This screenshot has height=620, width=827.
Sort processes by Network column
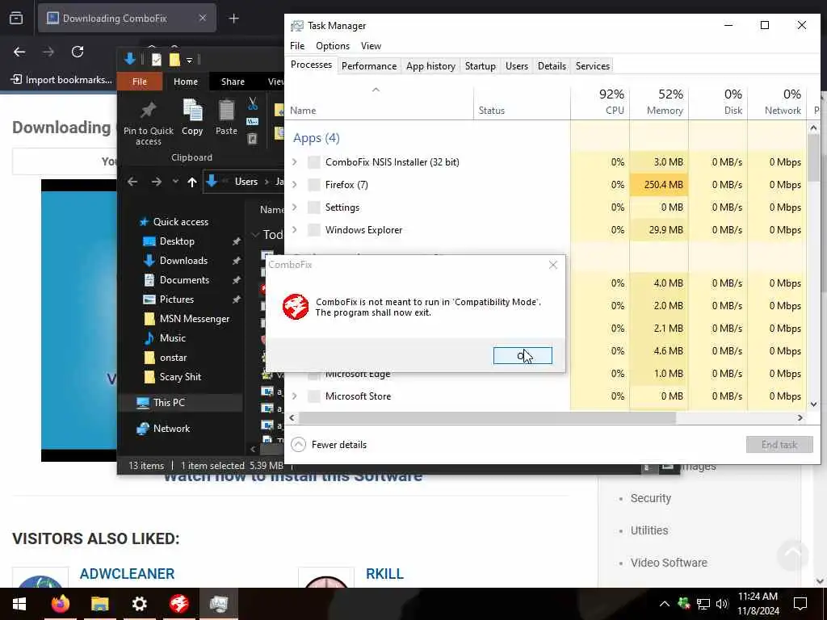[778, 103]
